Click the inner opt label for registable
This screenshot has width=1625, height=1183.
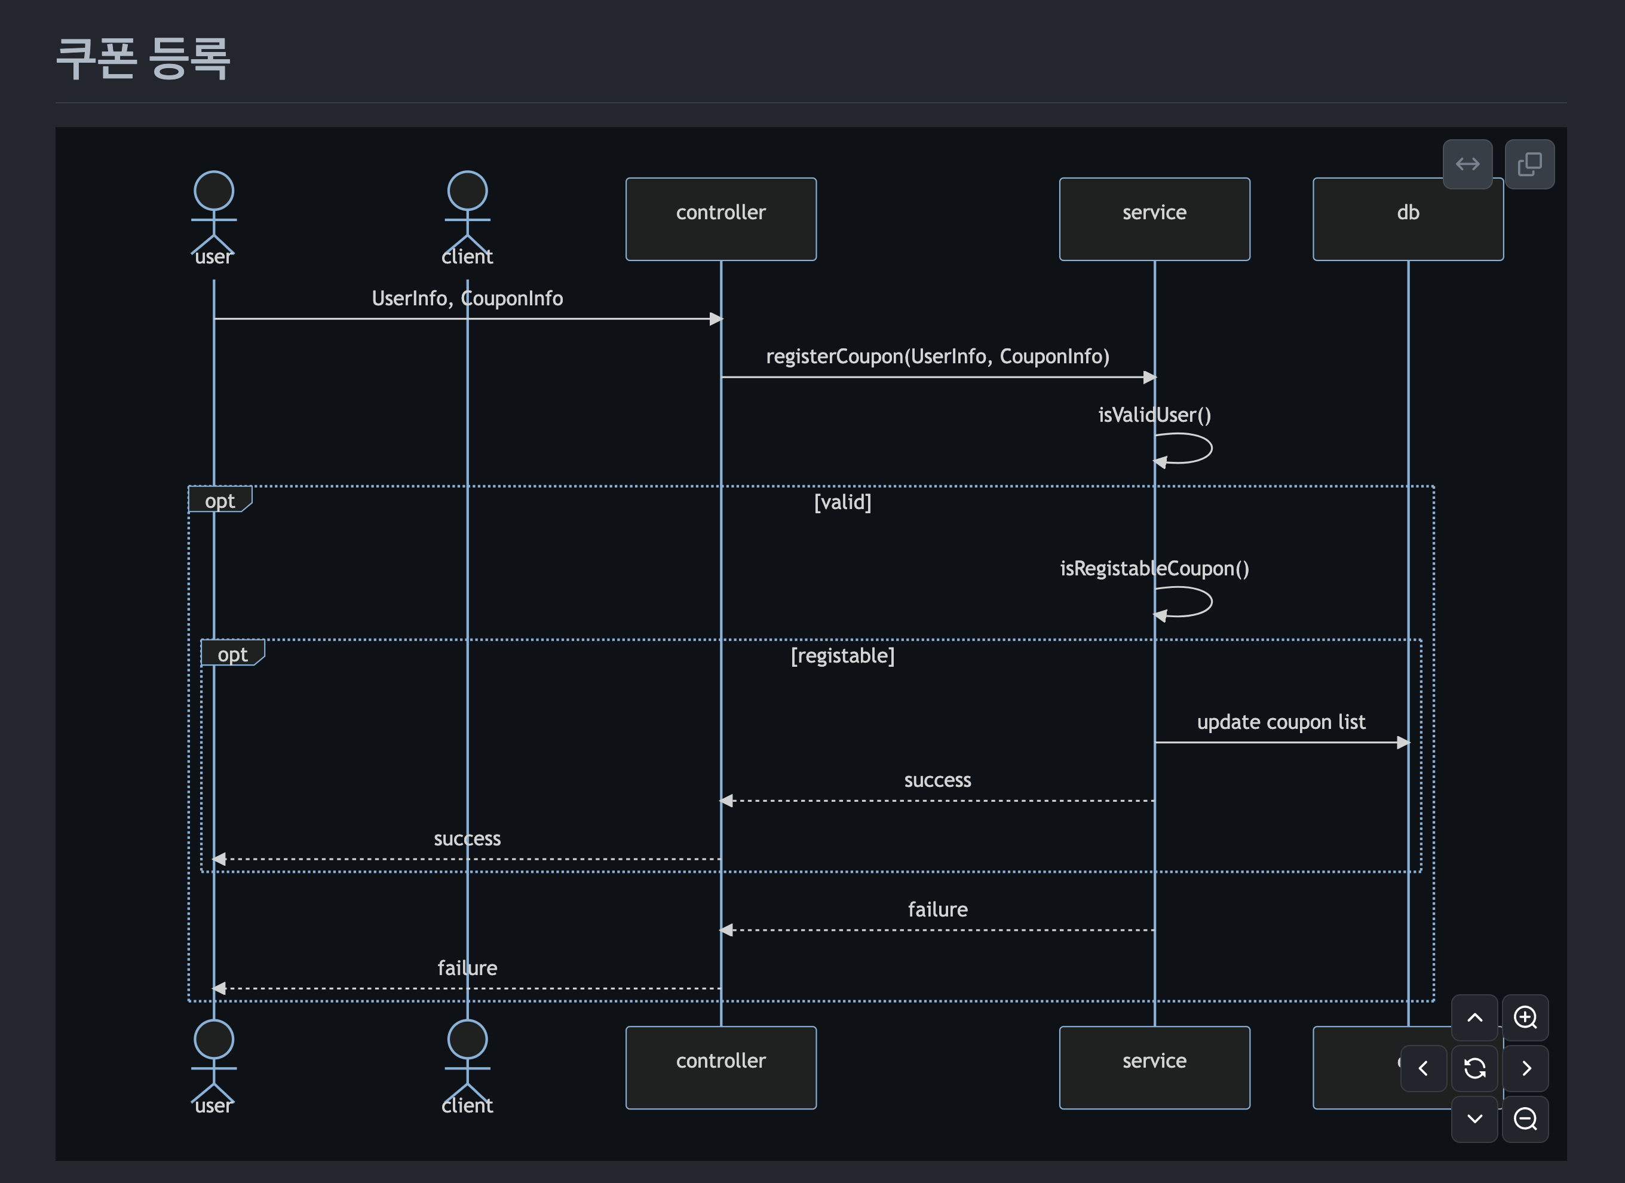(232, 654)
